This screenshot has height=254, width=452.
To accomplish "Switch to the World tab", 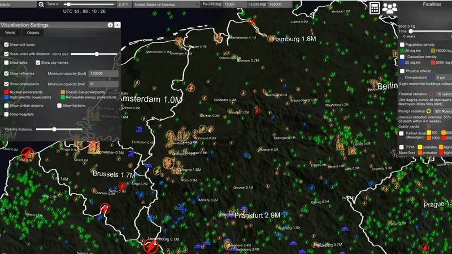I will tap(10, 33).
